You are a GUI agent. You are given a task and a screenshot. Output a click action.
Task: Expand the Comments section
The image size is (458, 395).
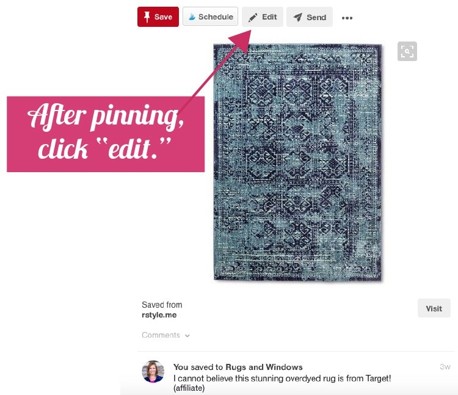tap(165, 335)
